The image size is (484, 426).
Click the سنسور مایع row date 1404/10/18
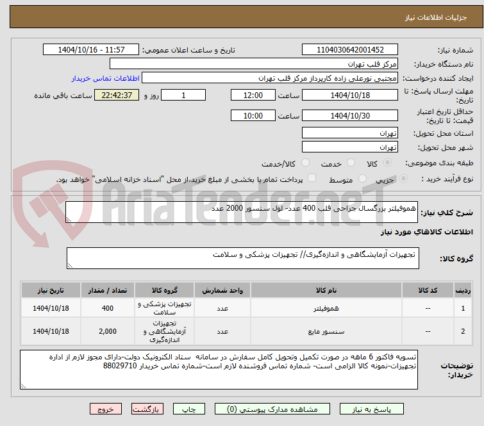(51, 332)
